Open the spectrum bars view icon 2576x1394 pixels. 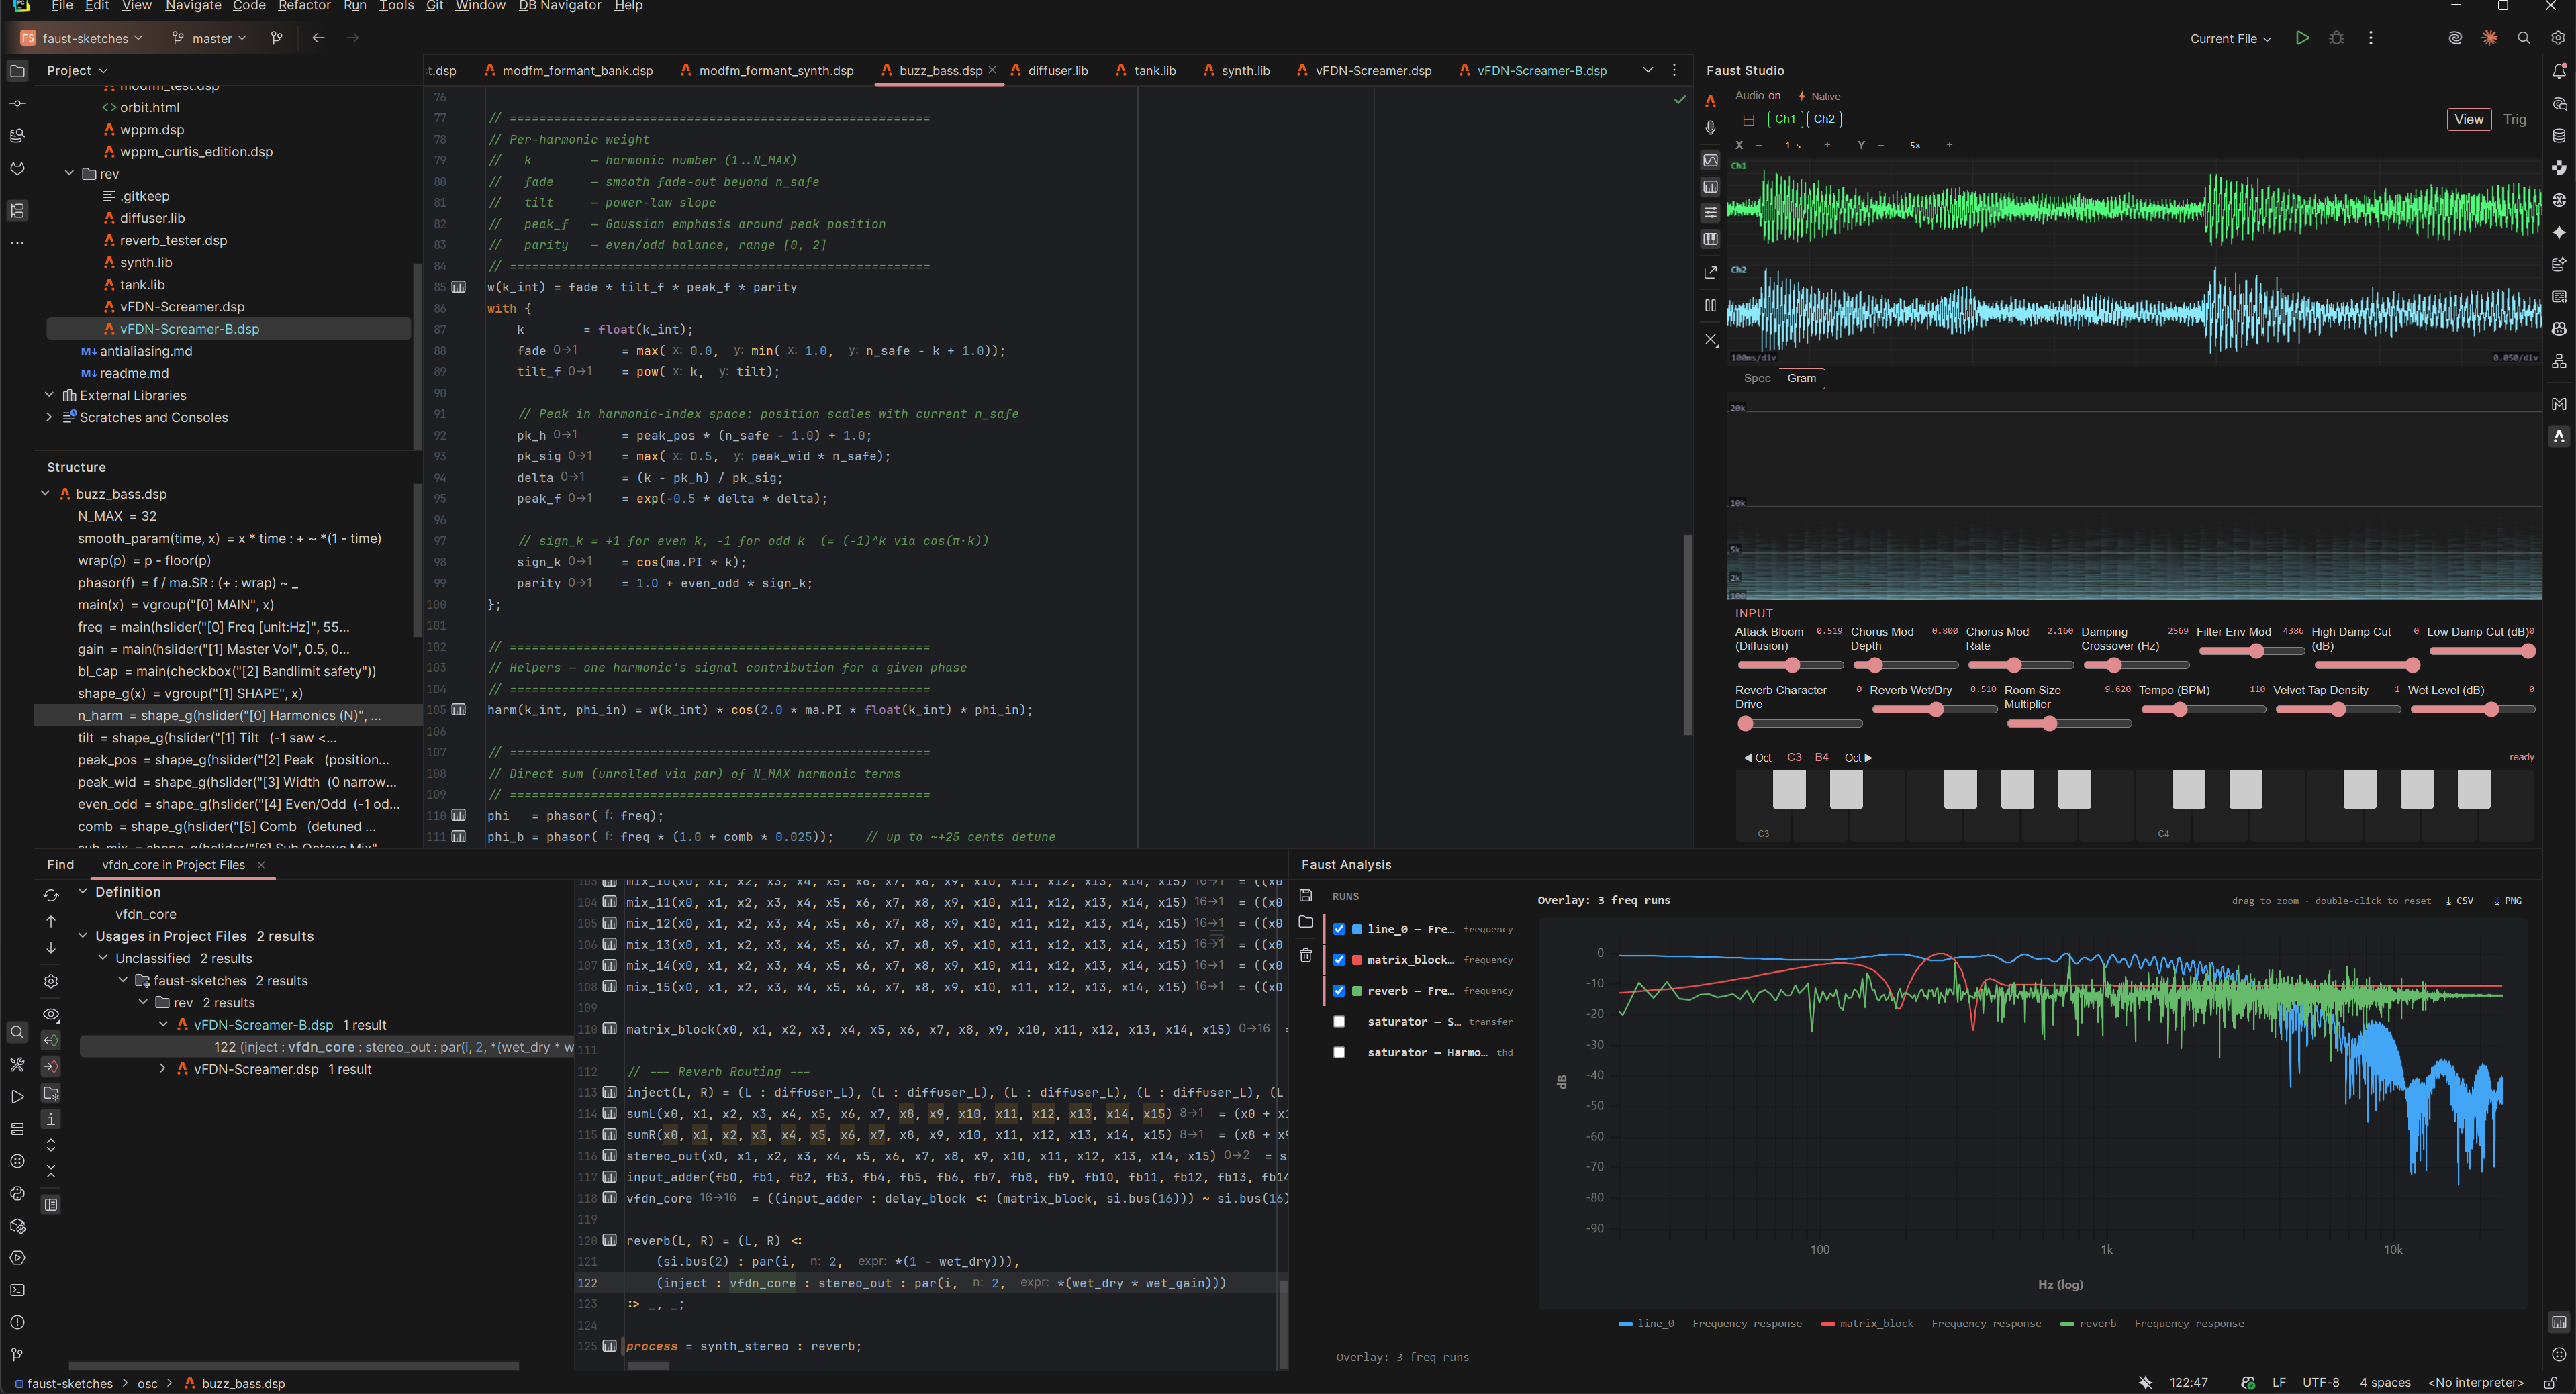1711,187
